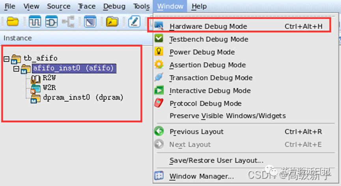Choose Previous Layout menu entry
Image resolution: width=341 pixels, height=186 pixels.
pyautogui.click(x=246, y=131)
